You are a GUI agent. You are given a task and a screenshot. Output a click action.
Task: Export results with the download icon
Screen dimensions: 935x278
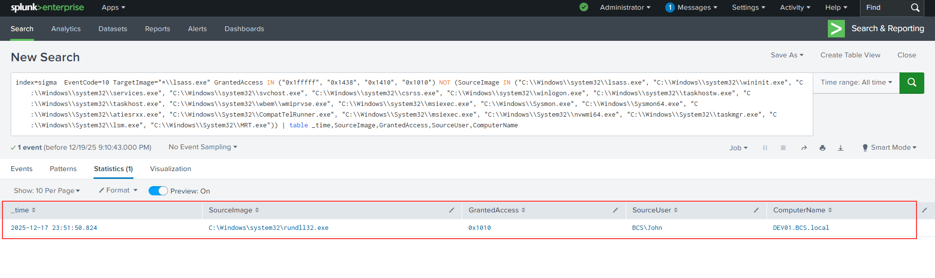pos(841,148)
